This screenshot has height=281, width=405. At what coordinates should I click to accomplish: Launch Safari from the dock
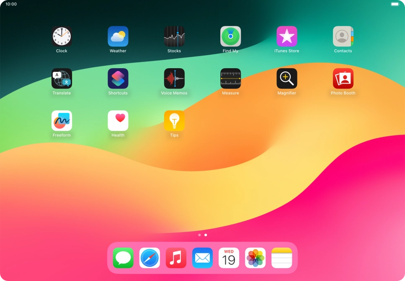(x=150, y=258)
